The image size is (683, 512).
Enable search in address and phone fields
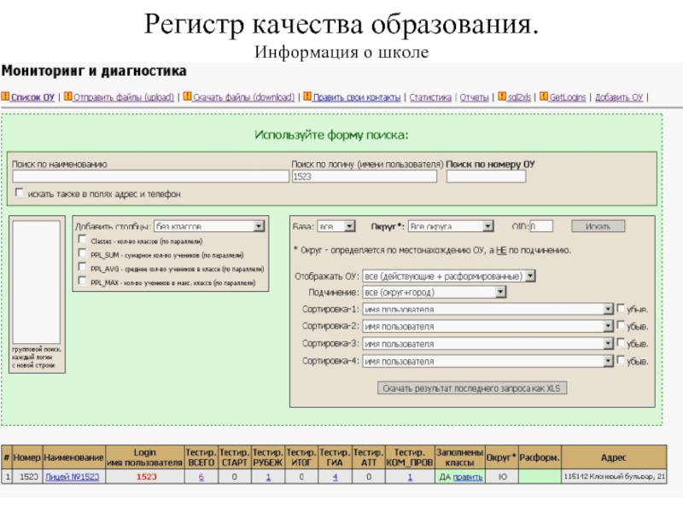(19, 194)
